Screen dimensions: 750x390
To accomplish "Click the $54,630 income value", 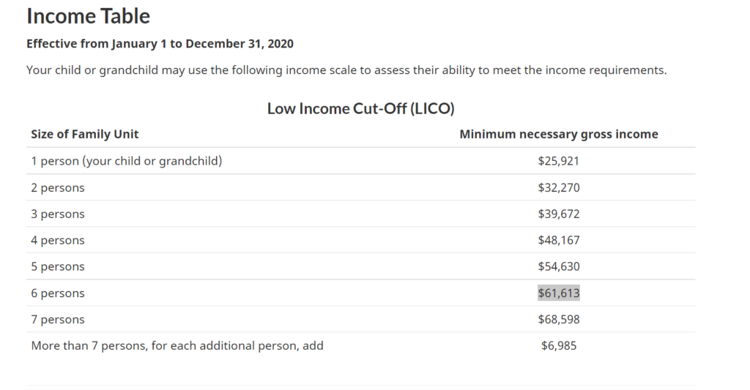I will pos(558,267).
